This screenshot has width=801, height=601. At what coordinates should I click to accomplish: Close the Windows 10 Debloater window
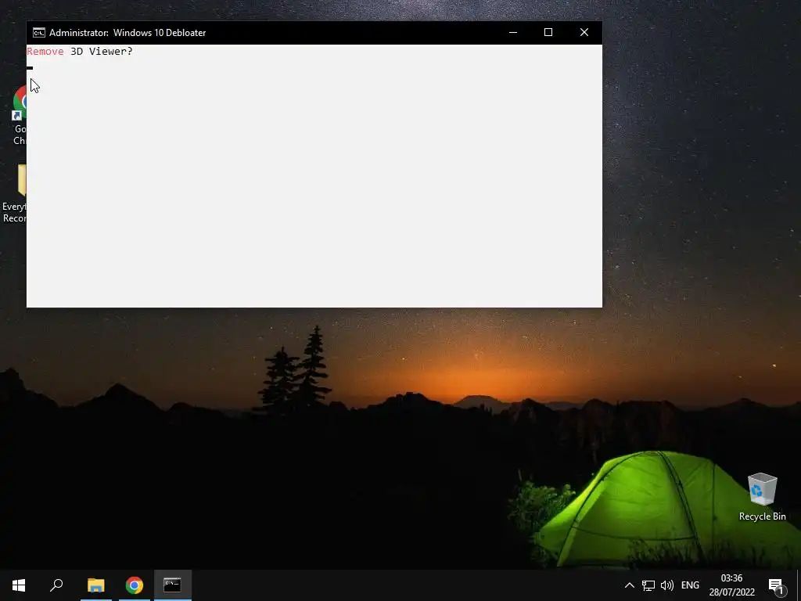coord(584,32)
